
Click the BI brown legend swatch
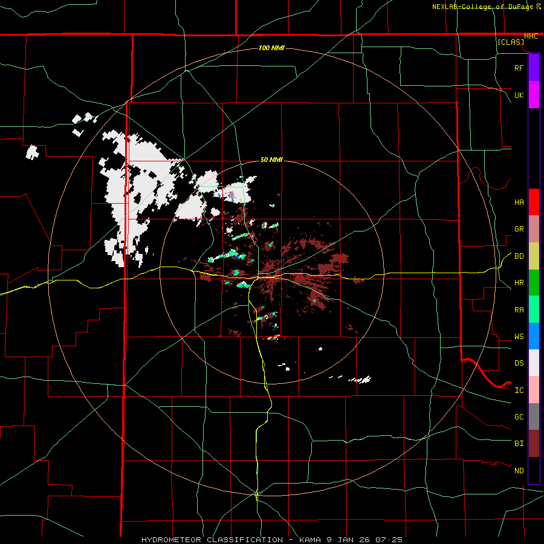click(534, 444)
